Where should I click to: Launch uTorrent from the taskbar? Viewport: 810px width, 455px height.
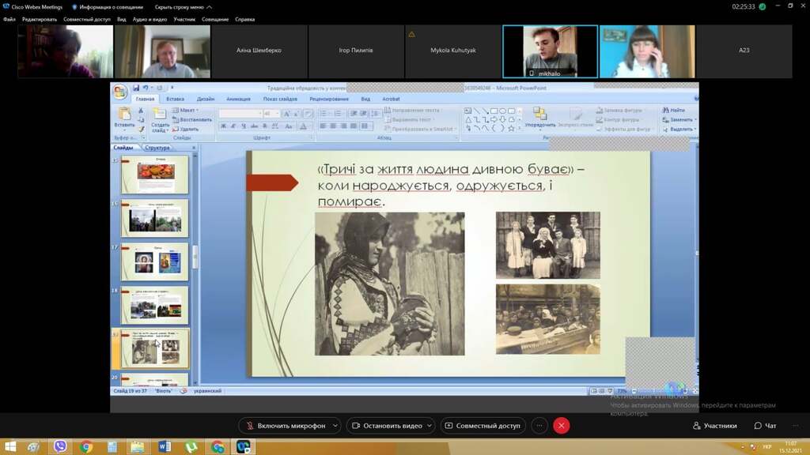(191, 447)
